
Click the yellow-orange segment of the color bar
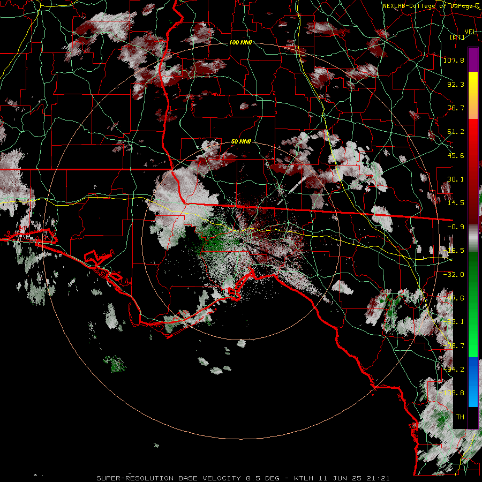coord(473,95)
